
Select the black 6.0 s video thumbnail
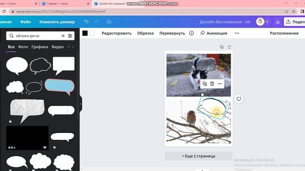point(27,138)
